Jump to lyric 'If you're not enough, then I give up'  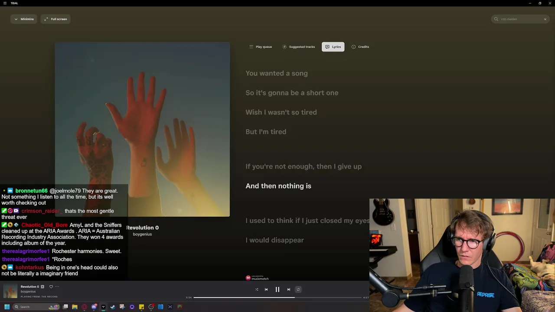(x=304, y=166)
